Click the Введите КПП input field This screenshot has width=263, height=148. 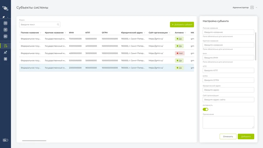(228, 70)
